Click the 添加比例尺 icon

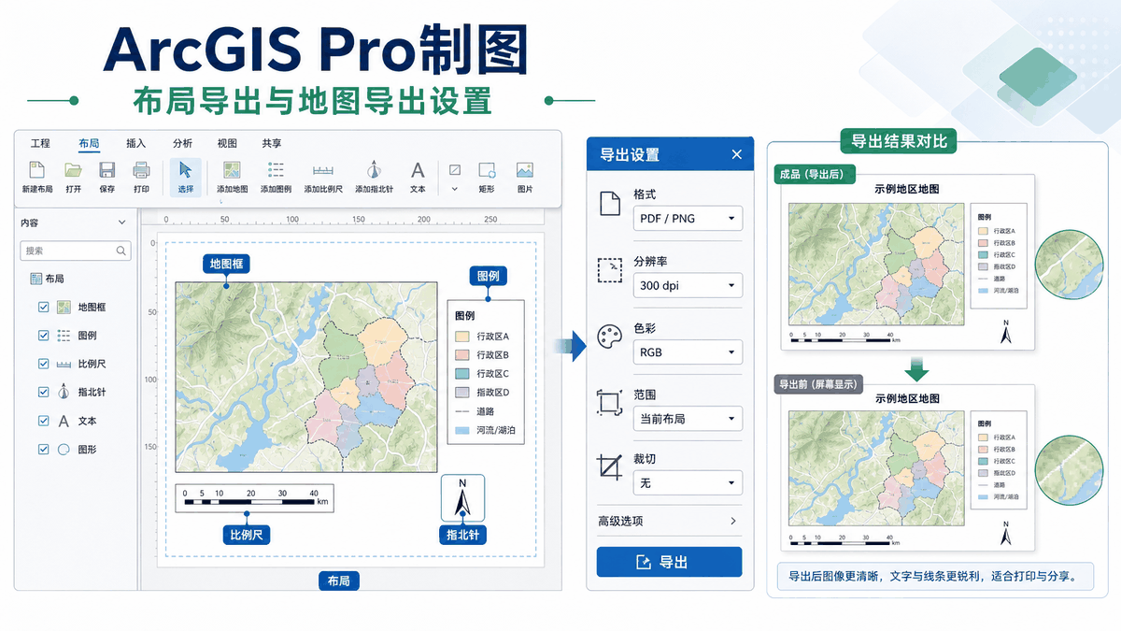click(323, 171)
